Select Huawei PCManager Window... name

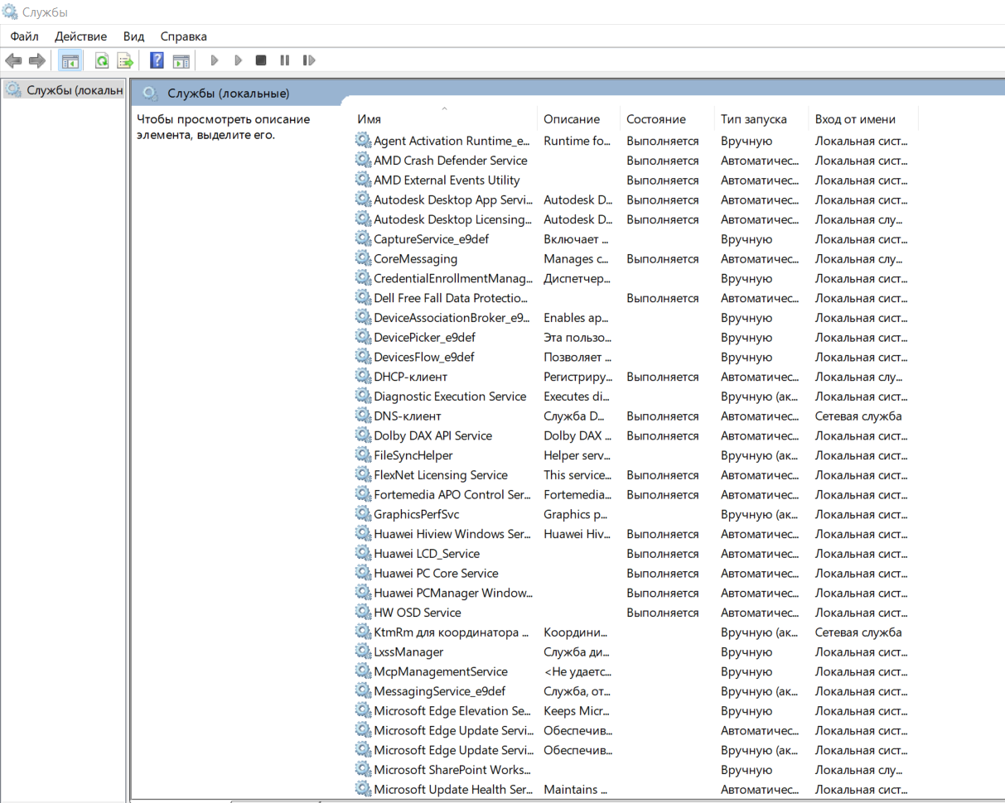(453, 593)
